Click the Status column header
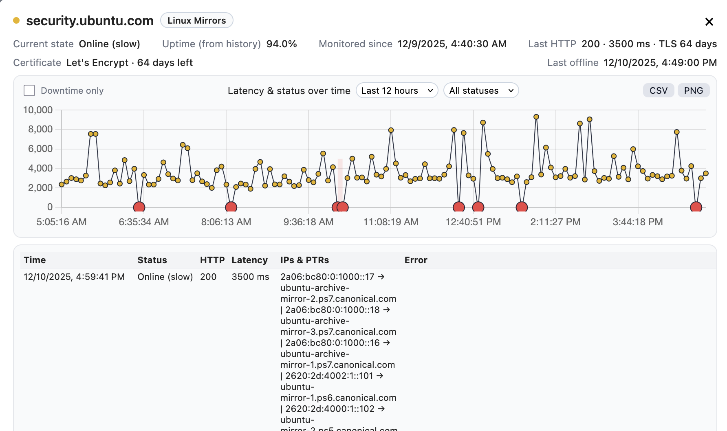The width and height of the screenshot is (727, 431). pos(152,260)
